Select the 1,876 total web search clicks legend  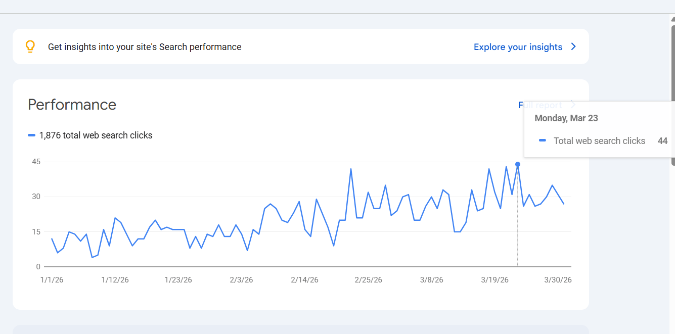tap(96, 135)
